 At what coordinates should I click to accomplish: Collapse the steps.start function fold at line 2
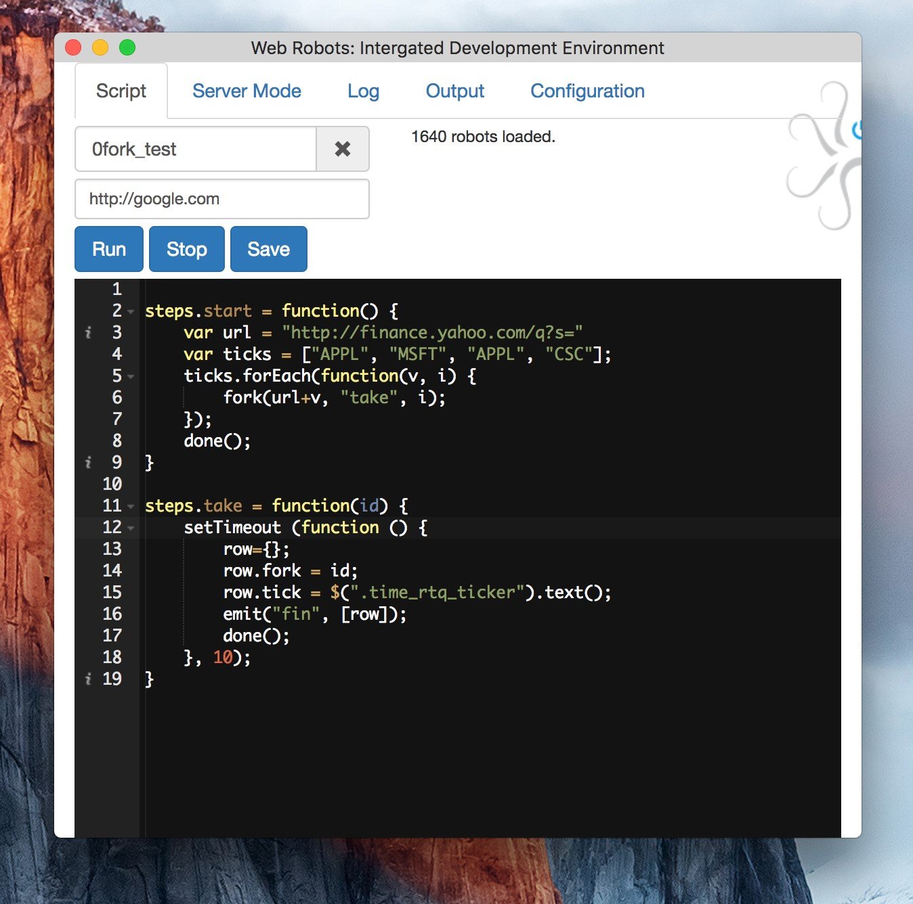pyautogui.click(x=131, y=312)
